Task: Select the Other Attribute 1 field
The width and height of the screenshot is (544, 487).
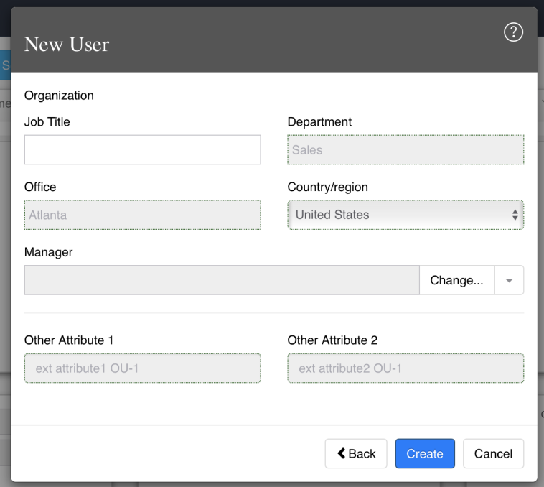Action: [142, 368]
